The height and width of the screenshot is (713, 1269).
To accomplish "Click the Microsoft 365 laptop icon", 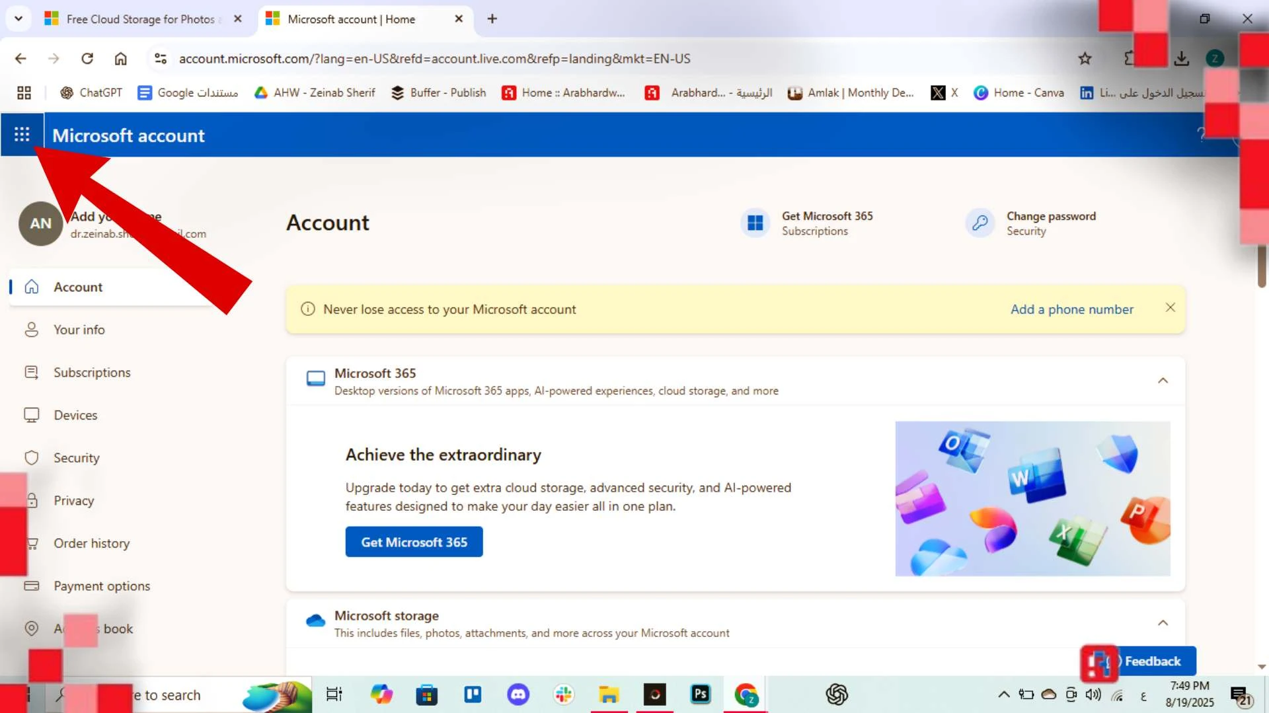I will [x=316, y=379].
